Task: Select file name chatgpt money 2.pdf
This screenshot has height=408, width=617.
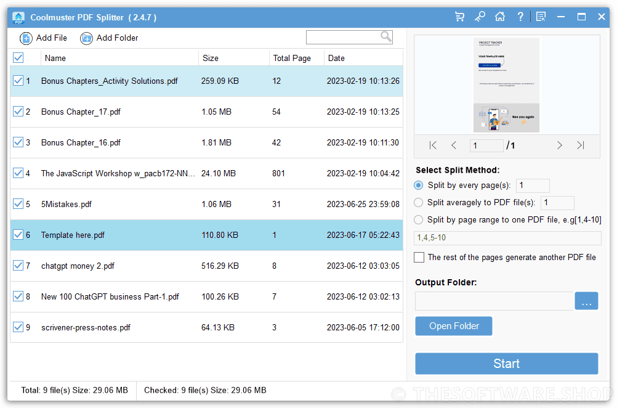Action: (x=78, y=266)
